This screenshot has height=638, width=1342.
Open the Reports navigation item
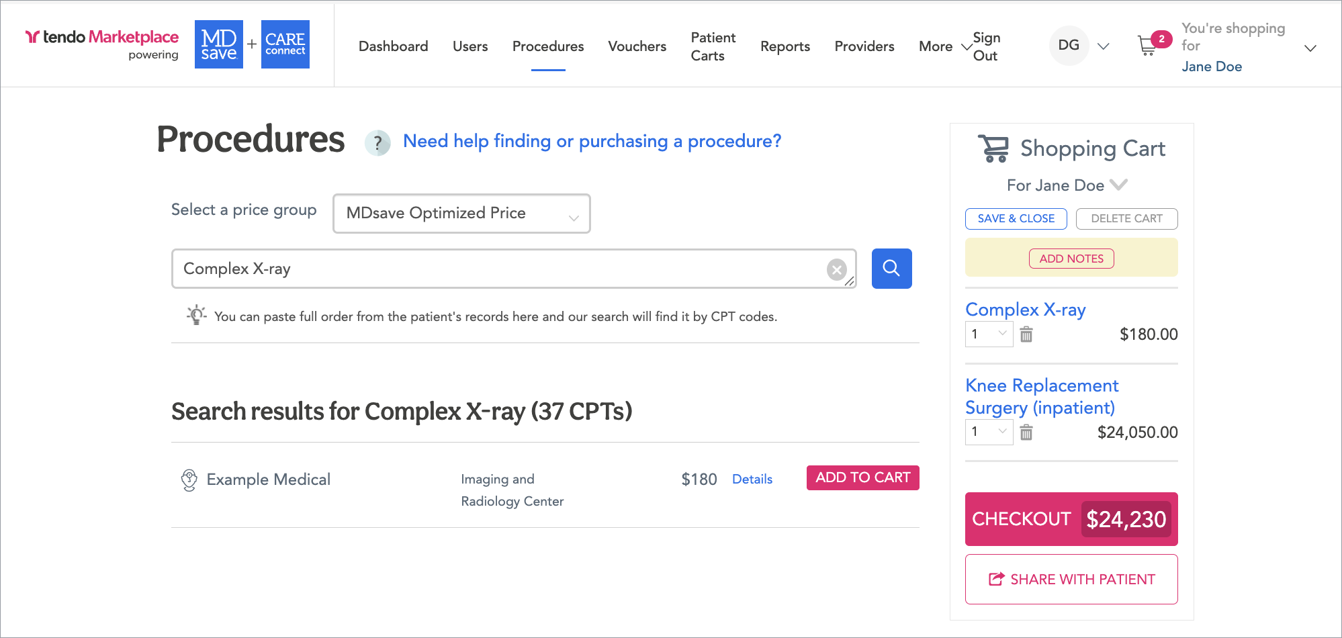(785, 46)
